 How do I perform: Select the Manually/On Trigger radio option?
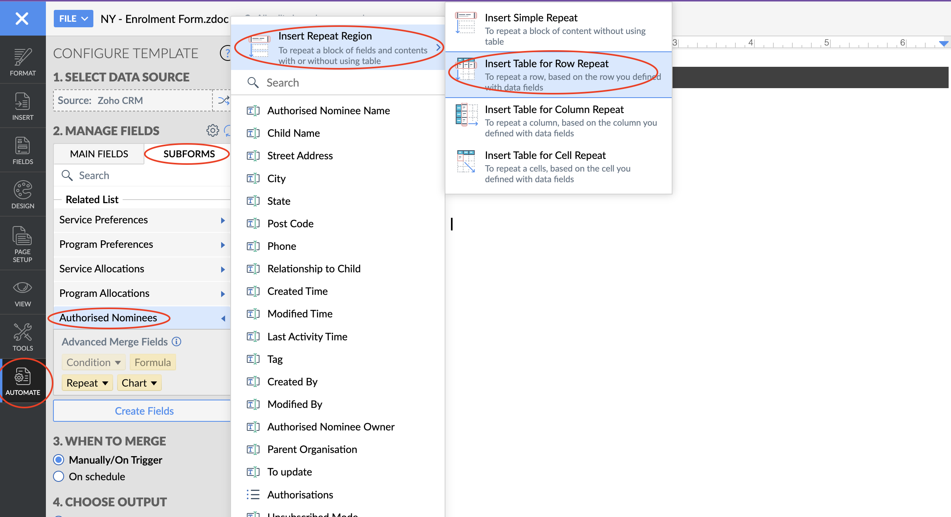[59, 460]
